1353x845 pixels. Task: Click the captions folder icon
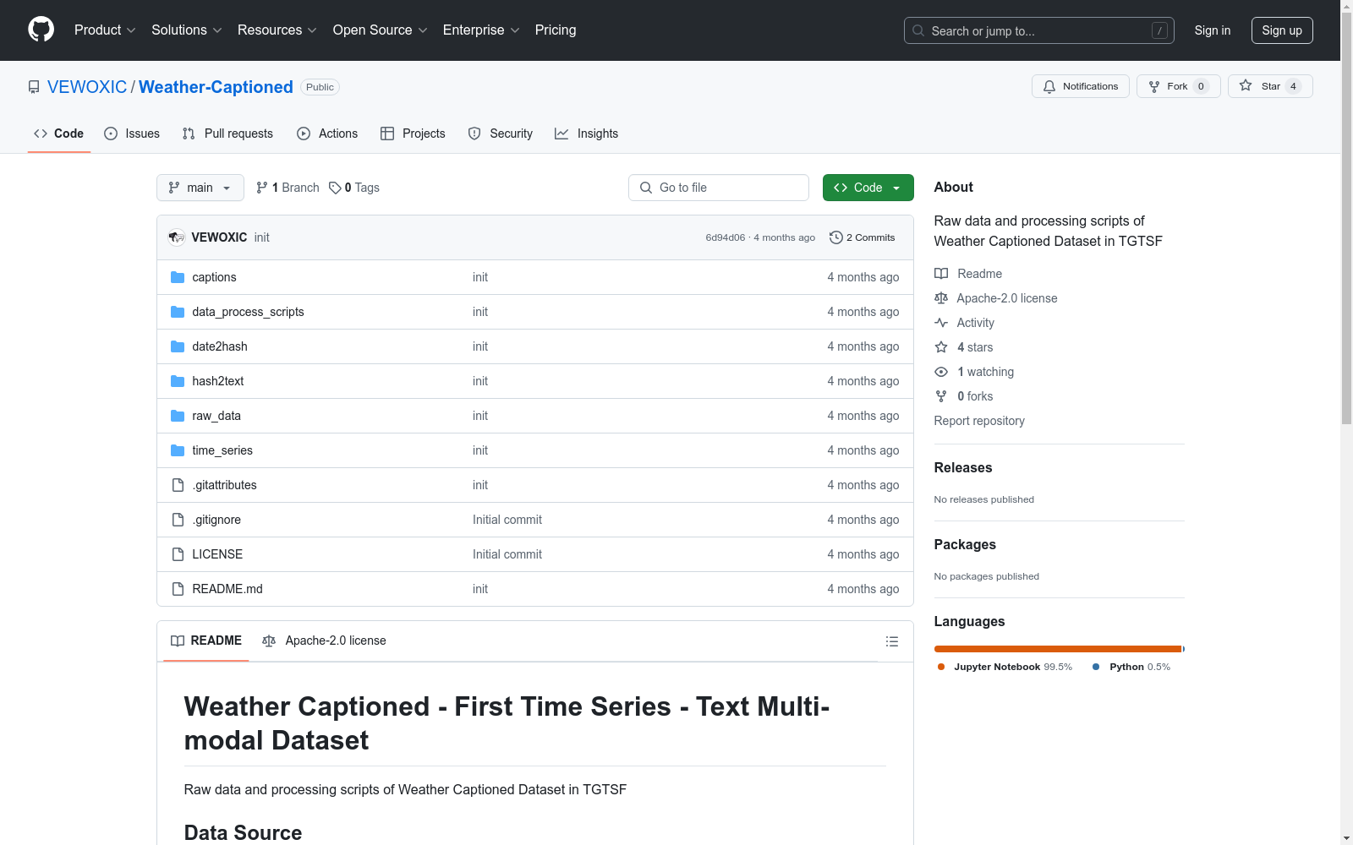point(178,277)
